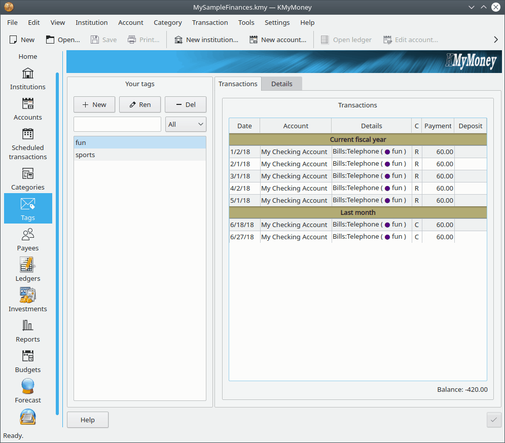Go to the Home view
Screen dimensions: 505x443
click(x=28, y=57)
